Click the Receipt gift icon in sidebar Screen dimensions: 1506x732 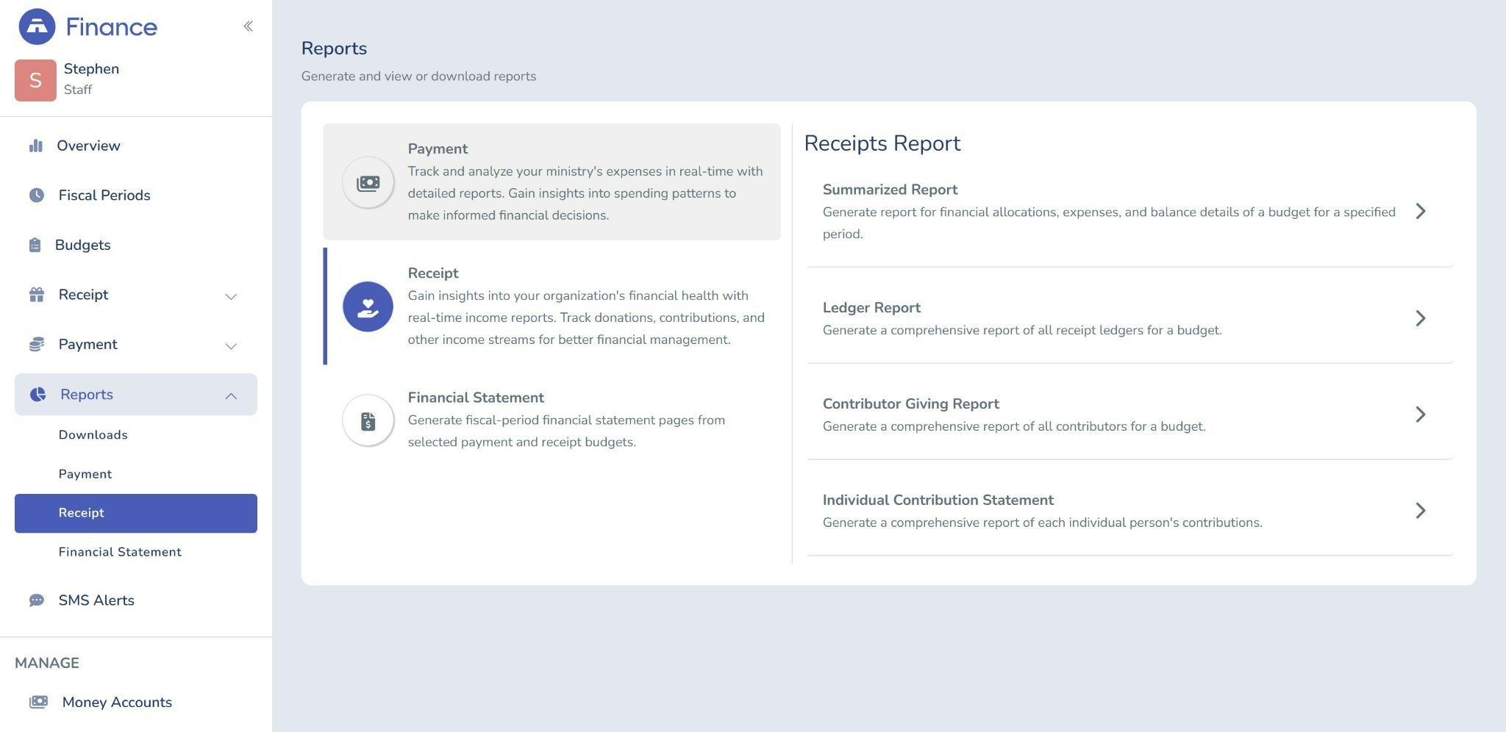click(x=36, y=295)
